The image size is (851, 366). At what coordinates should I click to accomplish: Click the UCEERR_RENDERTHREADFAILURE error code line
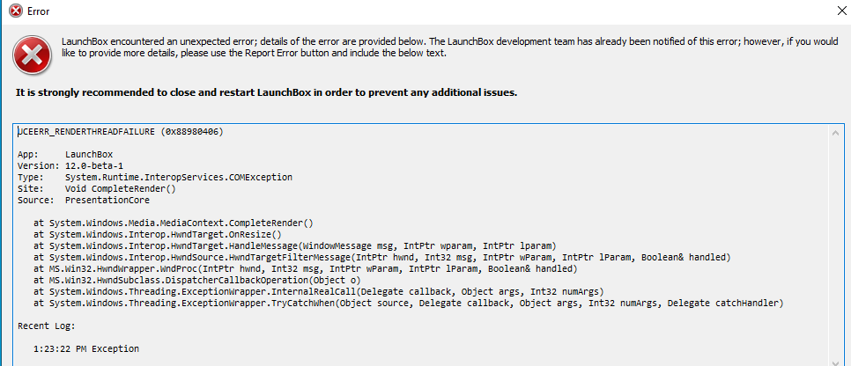(121, 132)
